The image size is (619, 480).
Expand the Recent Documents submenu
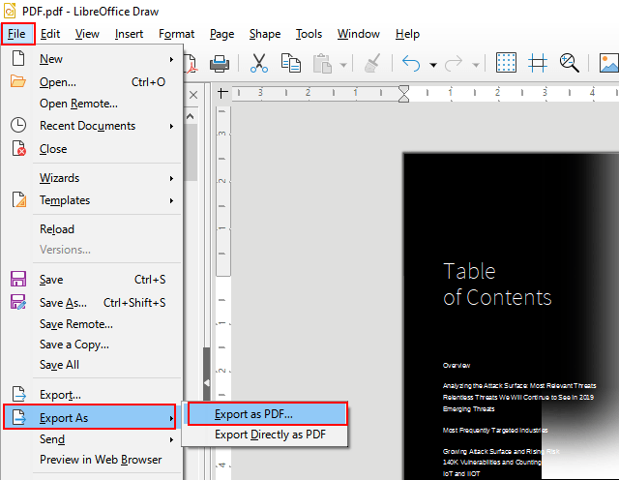[x=171, y=127]
